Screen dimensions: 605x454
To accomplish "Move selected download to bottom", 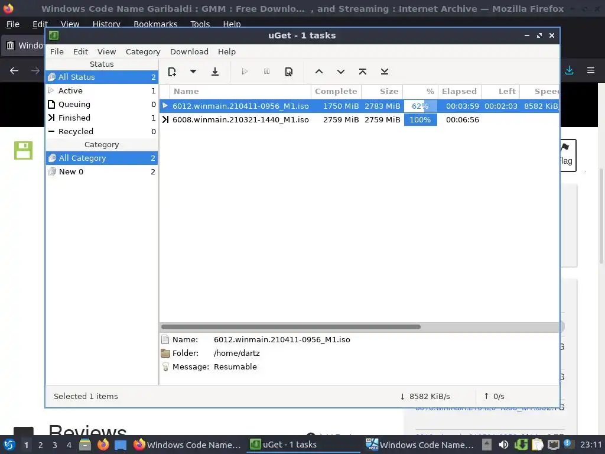I will point(384,72).
